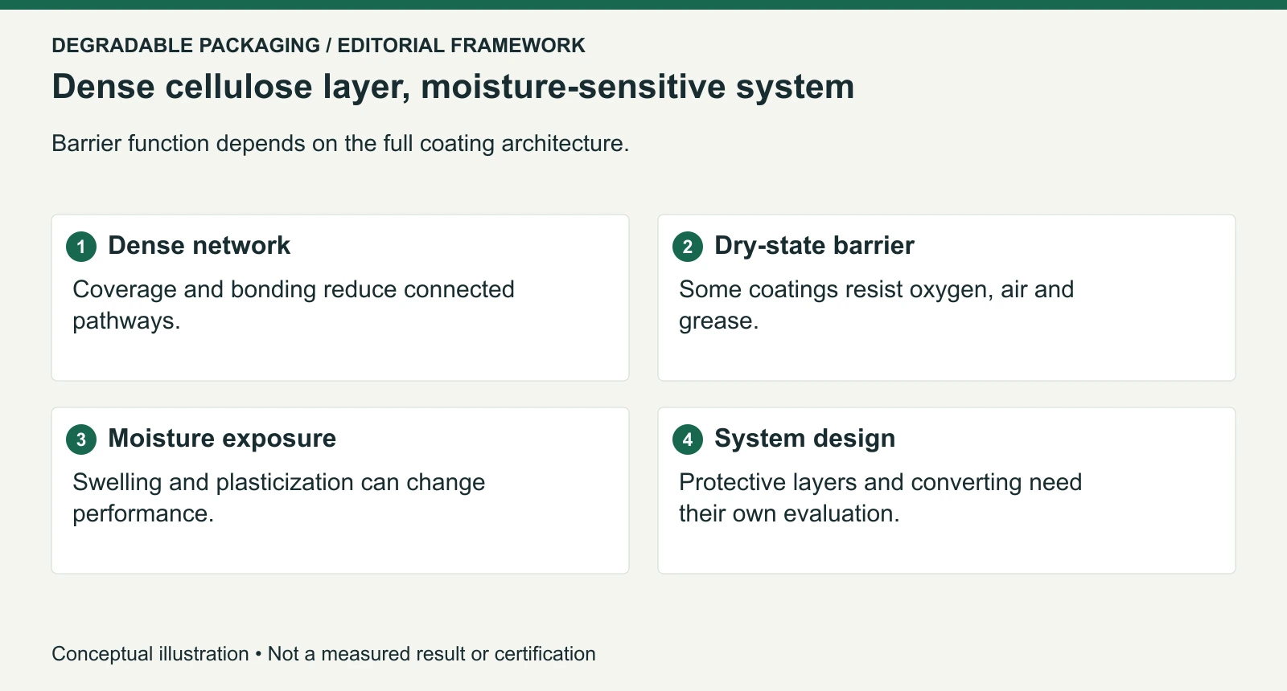Image resolution: width=1287 pixels, height=691 pixels.
Task: Select the 'Dense network' card heading
Action: tap(199, 245)
